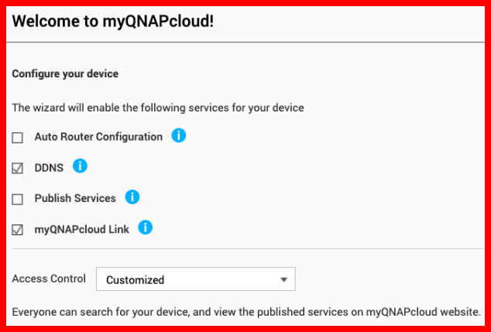
Task: Check the Publish Services checkbox
Action: (x=18, y=199)
